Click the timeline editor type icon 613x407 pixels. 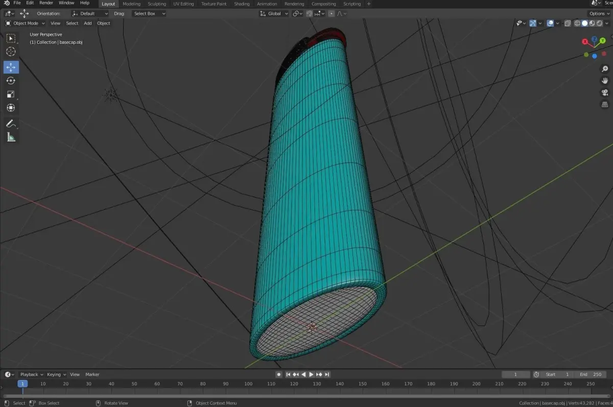(9, 374)
